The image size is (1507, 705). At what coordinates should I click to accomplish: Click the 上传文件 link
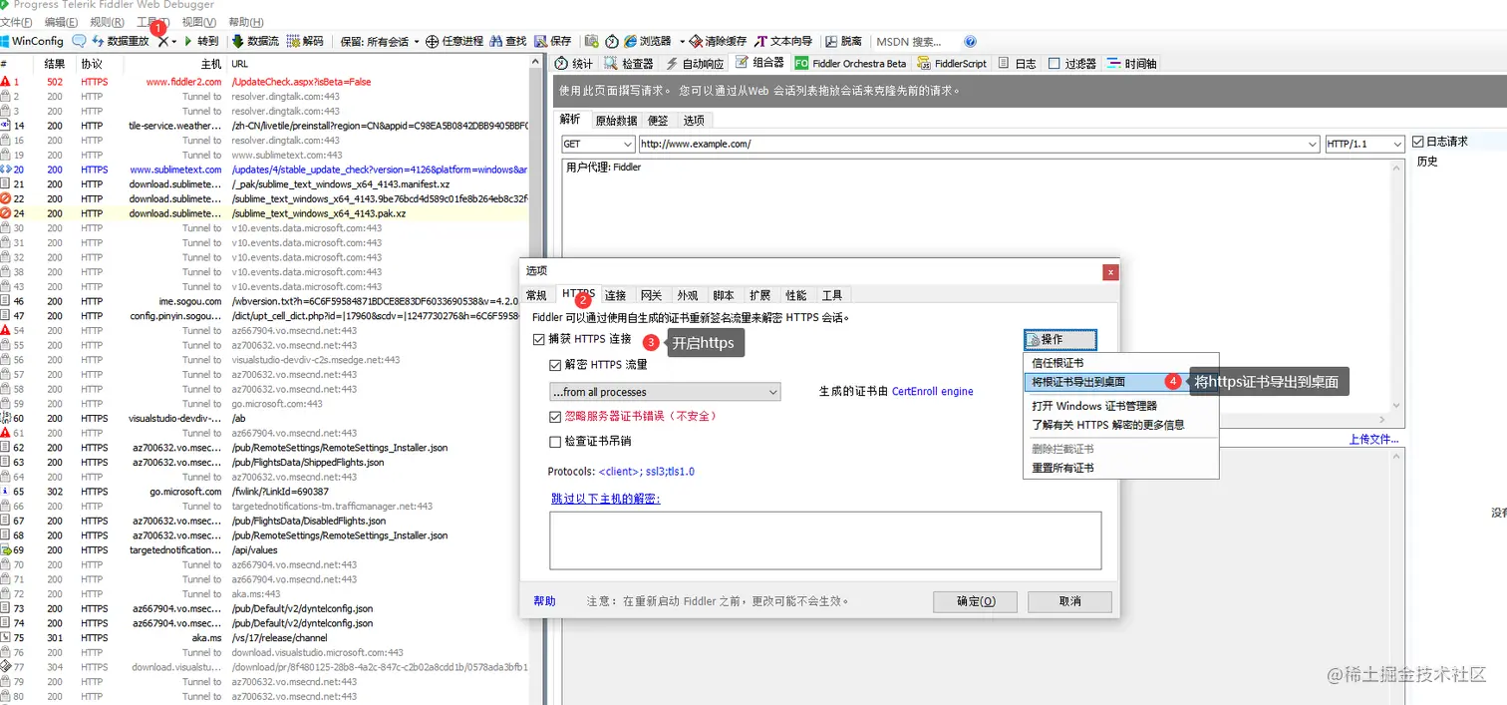pos(1372,439)
